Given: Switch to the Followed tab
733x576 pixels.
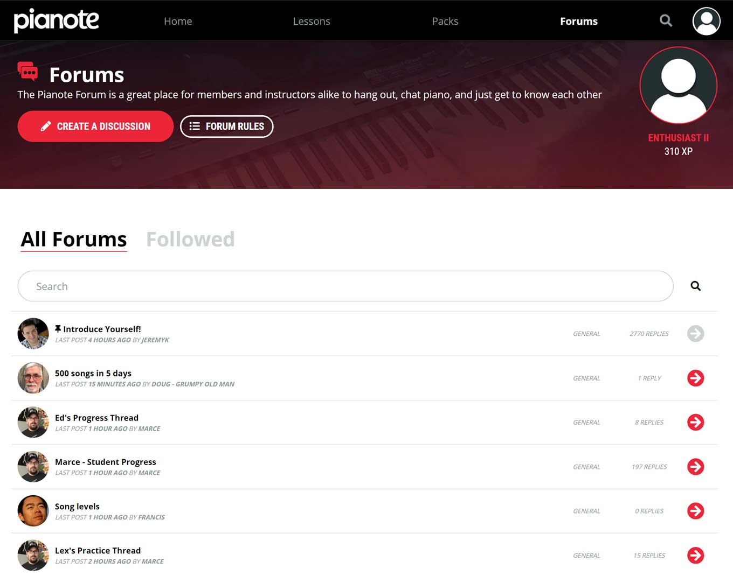Looking at the screenshot, I should (x=190, y=239).
